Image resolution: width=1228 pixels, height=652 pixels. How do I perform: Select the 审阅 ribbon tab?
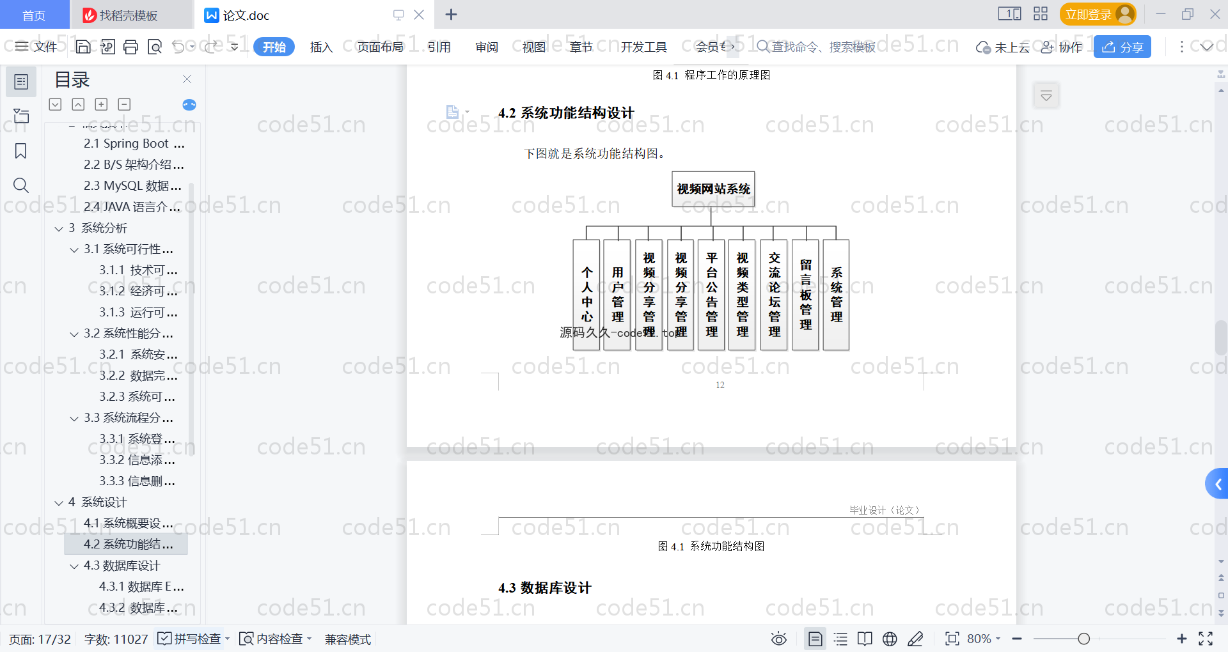(x=487, y=47)
